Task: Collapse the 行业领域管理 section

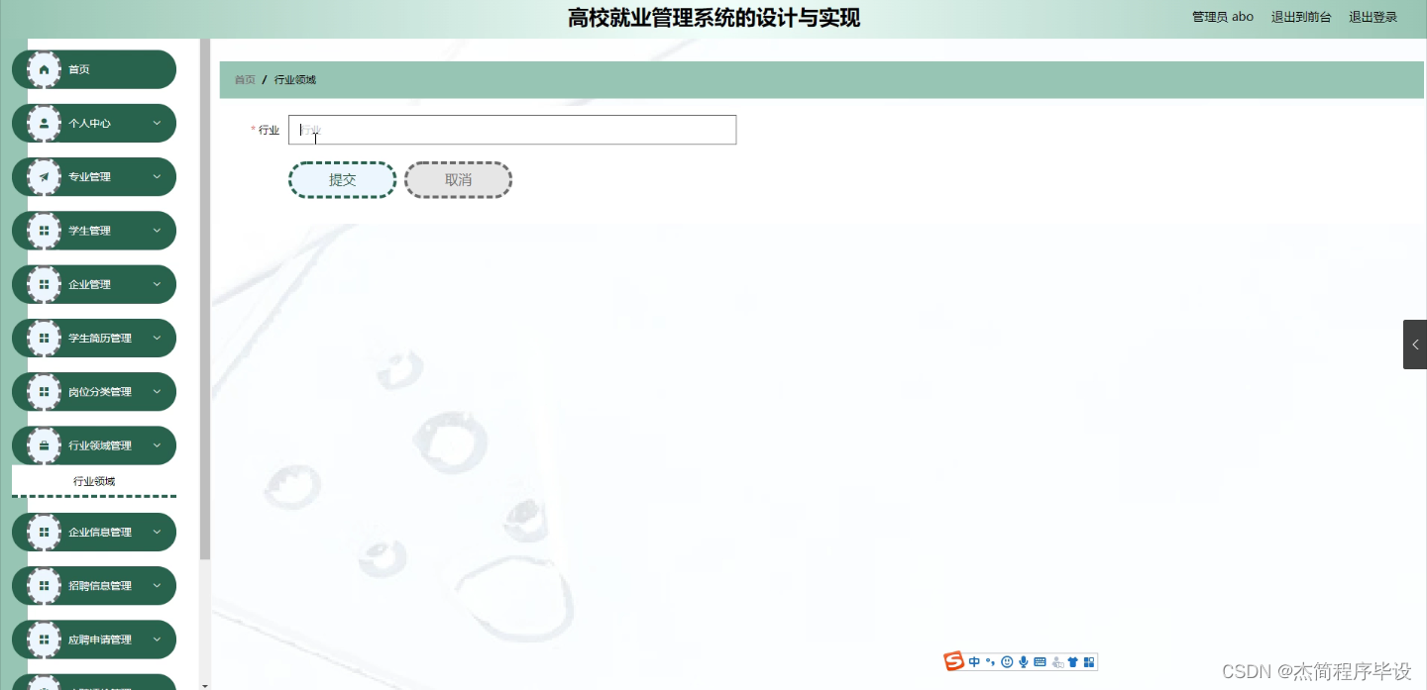Action: tap(93, 445)
